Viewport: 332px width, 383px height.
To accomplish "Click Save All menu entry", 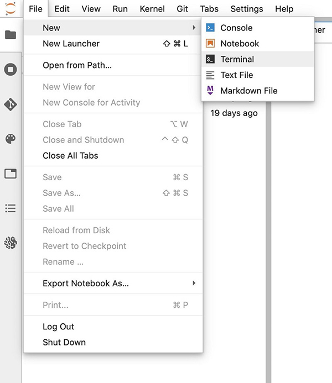I will coord(113,208).
